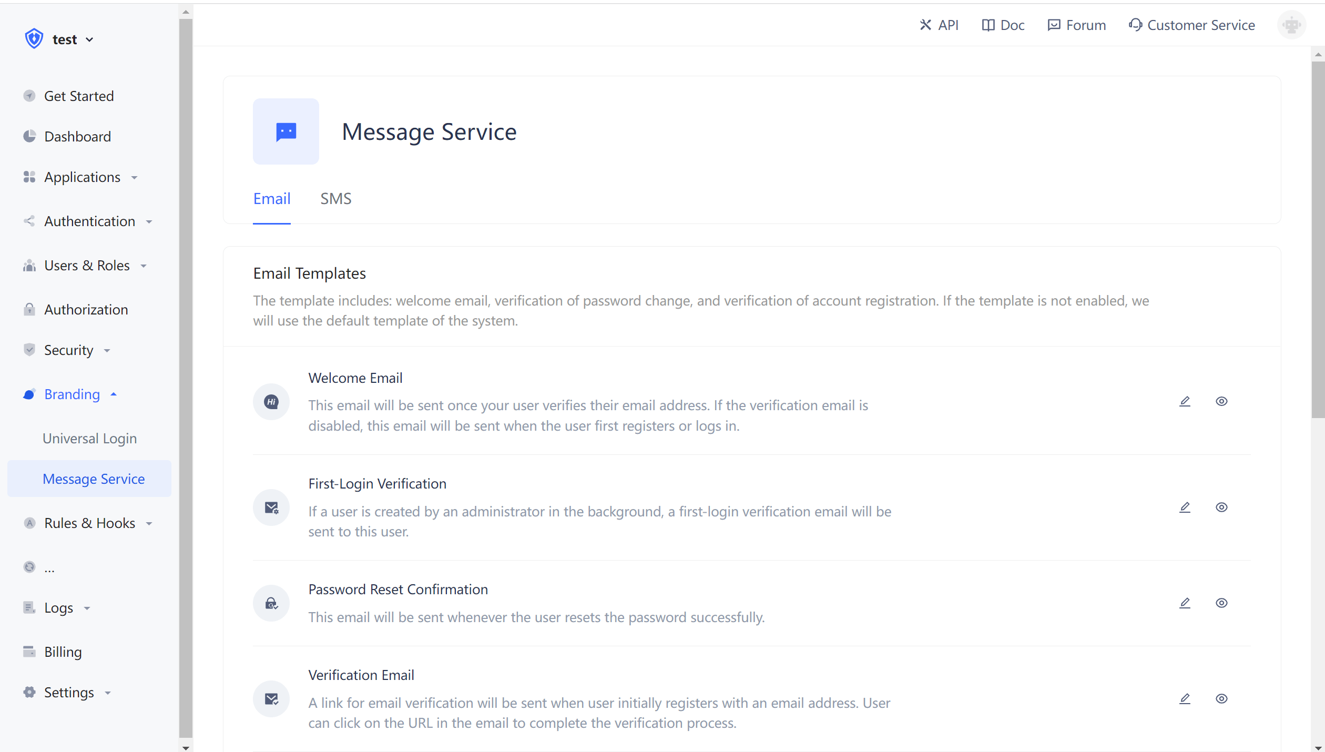The width and height of the screenshot is (1325, 752).
Task: Click the Welcome Email Hi icon
Action: tap(271, 402)
